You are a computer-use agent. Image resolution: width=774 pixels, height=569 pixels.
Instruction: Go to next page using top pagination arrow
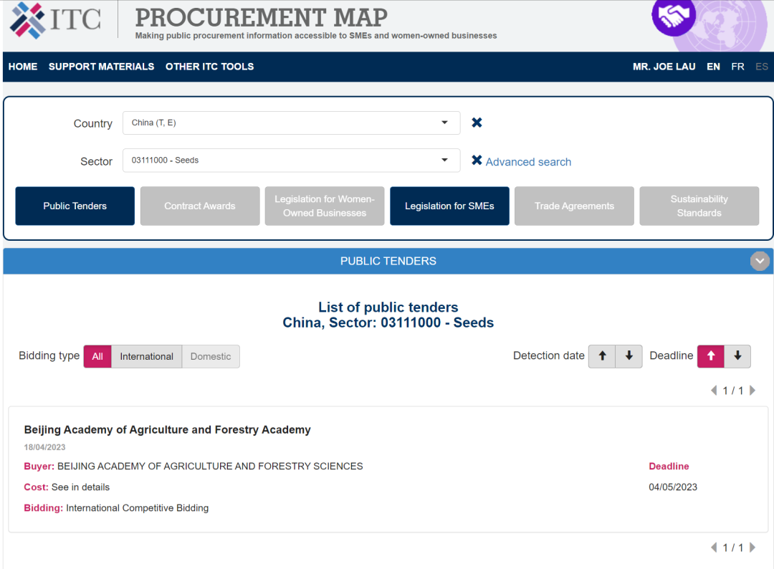(x=752, y=391)
